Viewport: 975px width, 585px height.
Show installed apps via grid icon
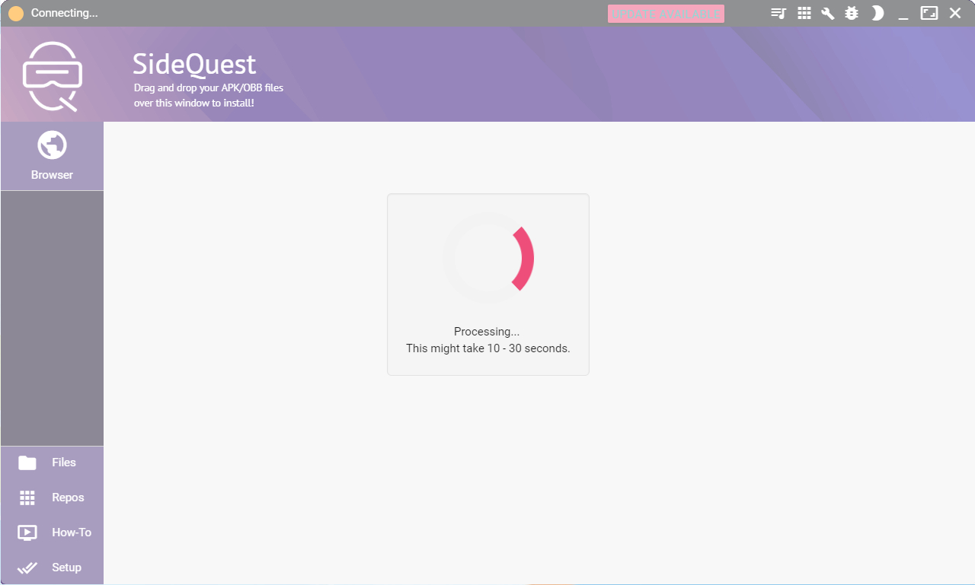click(x=804, y=13)
